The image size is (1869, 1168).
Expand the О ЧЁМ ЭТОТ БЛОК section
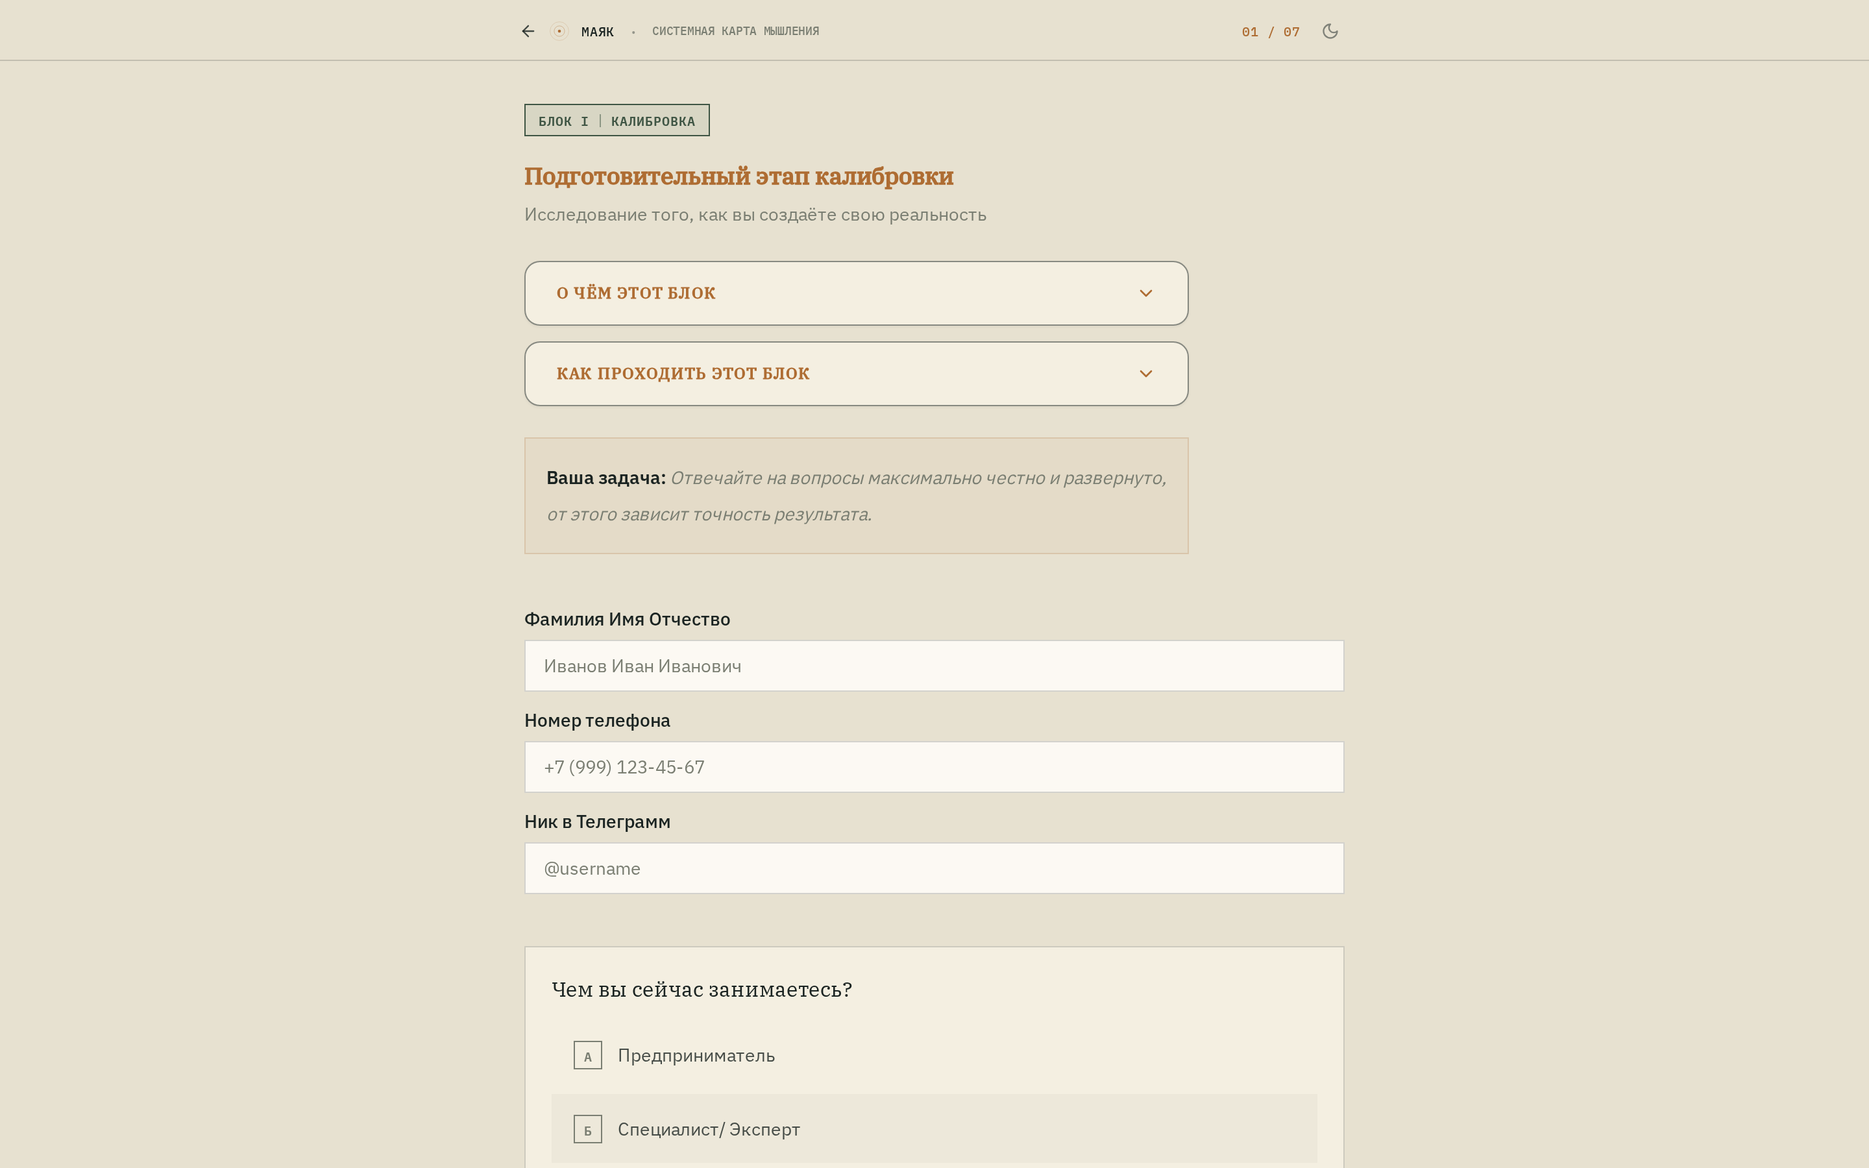tap(856, 293)
